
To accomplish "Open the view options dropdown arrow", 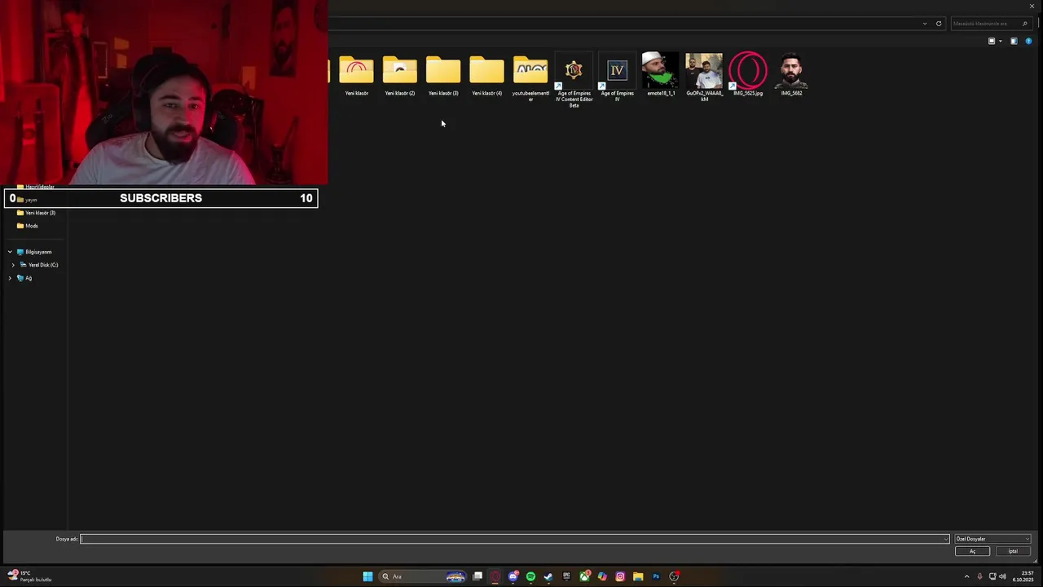I will point(1001,41).
